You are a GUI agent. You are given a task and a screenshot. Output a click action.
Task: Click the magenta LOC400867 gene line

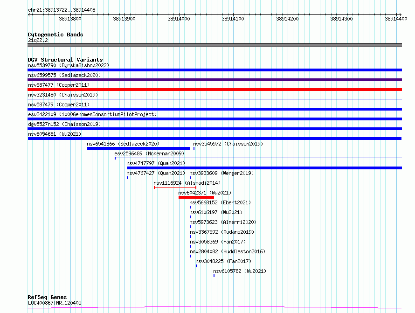pos(214,307)
